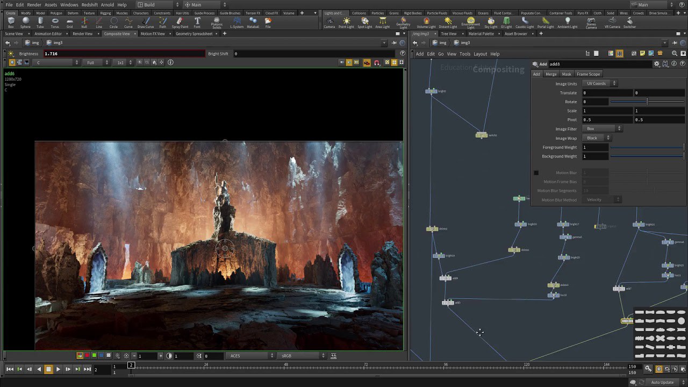
Task: Open the network editor Layout menu
Action: pos(481,54)
